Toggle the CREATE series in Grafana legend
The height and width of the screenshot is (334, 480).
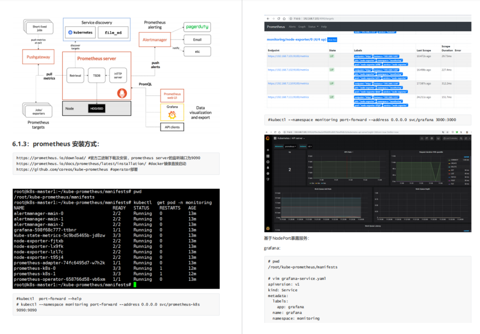[454, 163]
